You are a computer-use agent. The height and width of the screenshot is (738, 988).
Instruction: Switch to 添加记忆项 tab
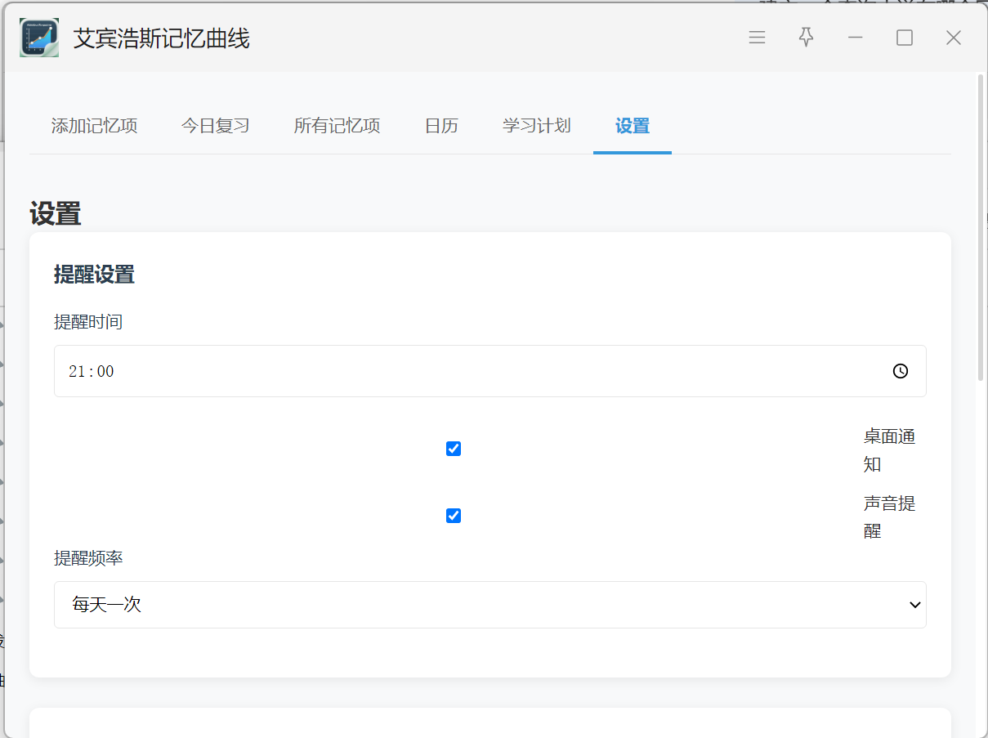94,126
